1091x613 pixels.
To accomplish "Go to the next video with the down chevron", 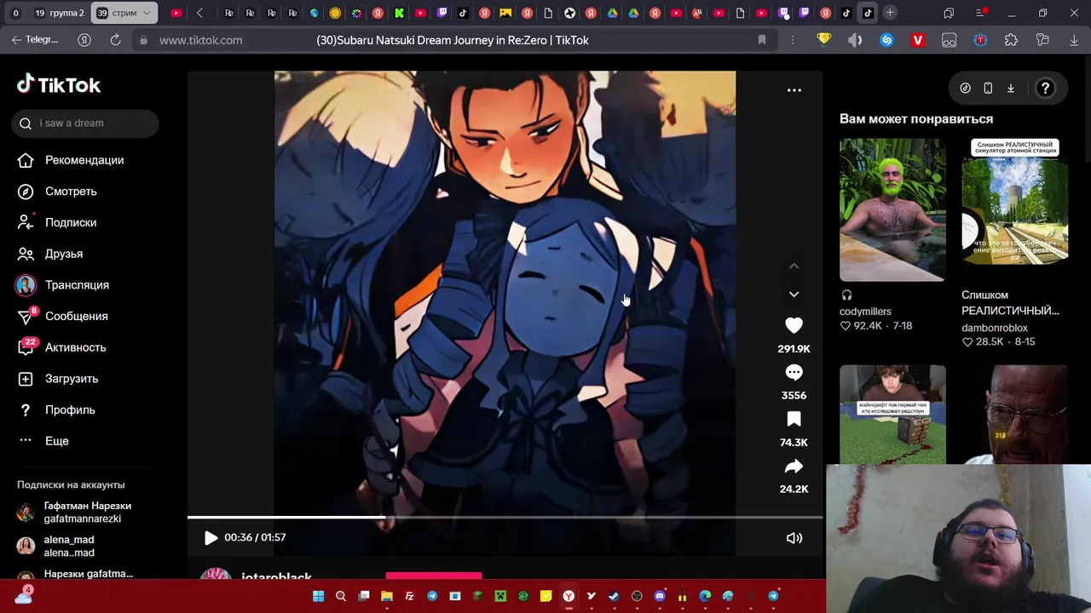I will [x=794, y=294].
